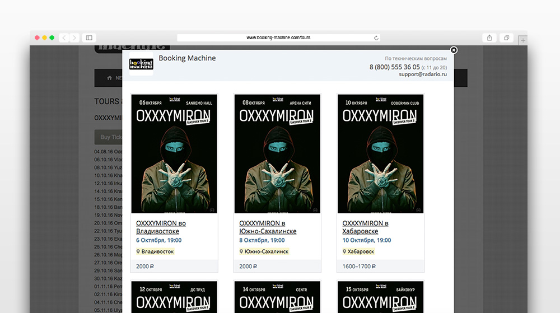The width and height of the screenshot is (560, 313).
Task: Open the OXXXYMIRON во Владивостоке link
Action: click(x=161, y=227)
